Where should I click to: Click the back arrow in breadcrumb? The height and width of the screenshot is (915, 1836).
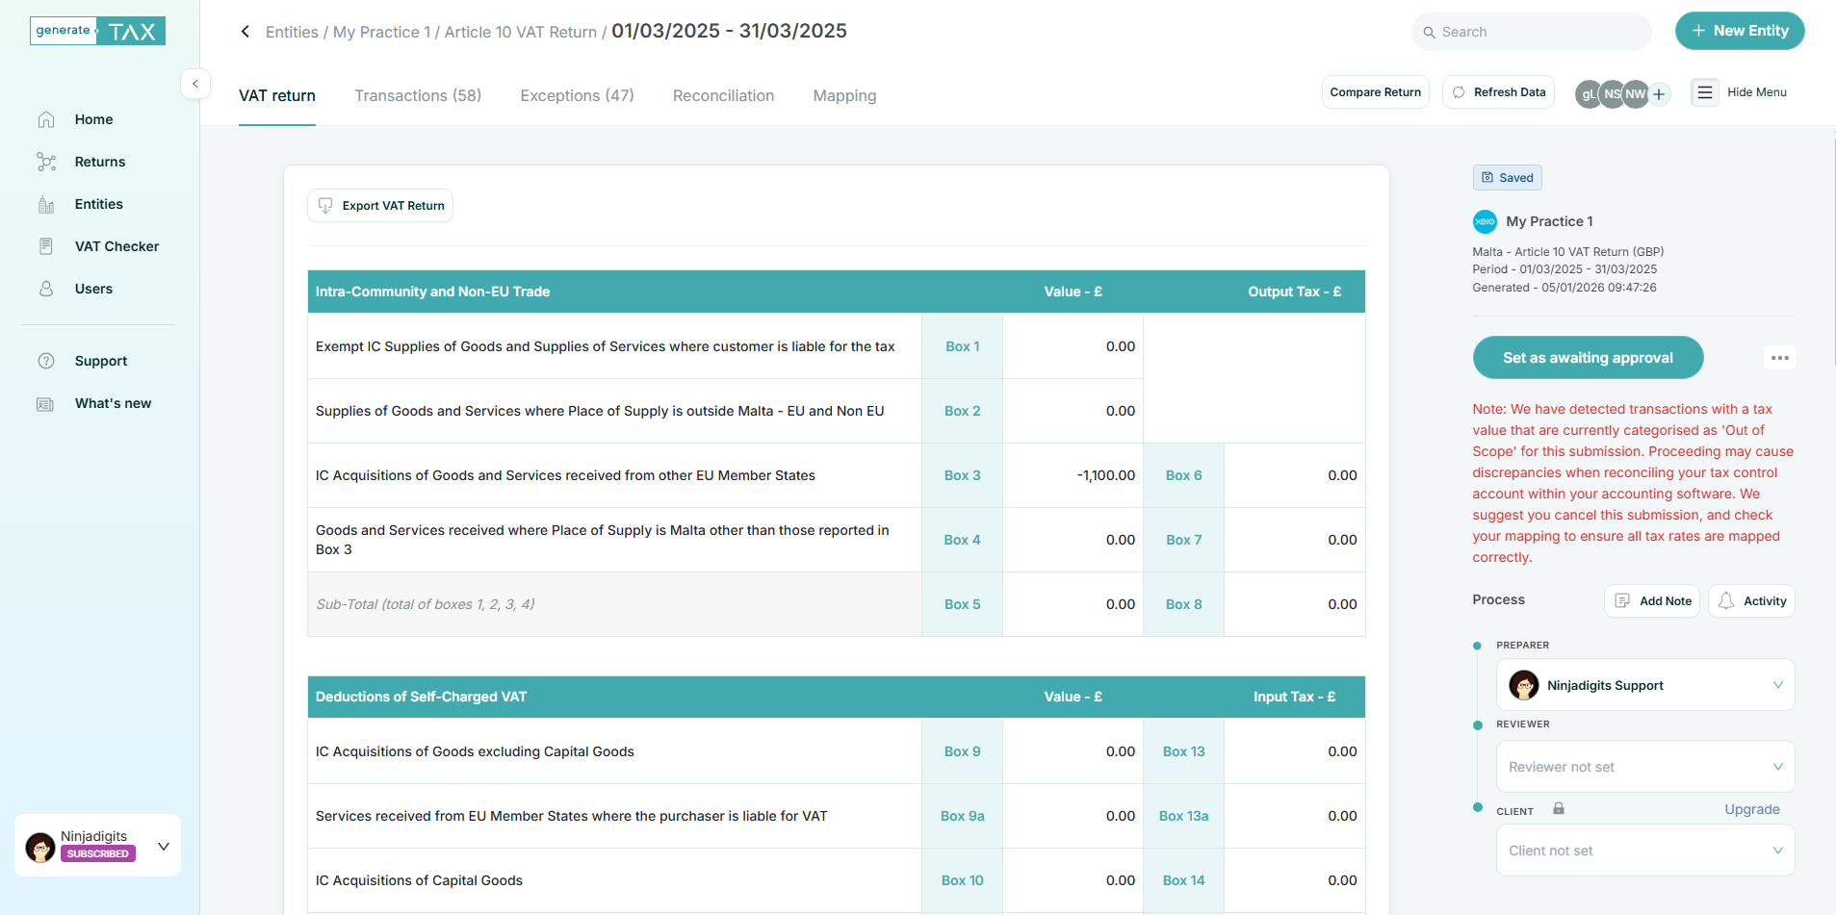[x=246, y=32]
